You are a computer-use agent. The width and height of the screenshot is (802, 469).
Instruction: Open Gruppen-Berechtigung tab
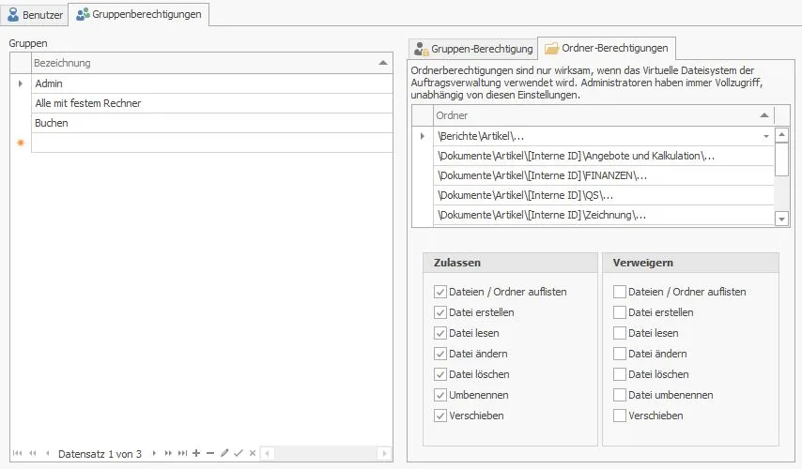pos(473,49)
